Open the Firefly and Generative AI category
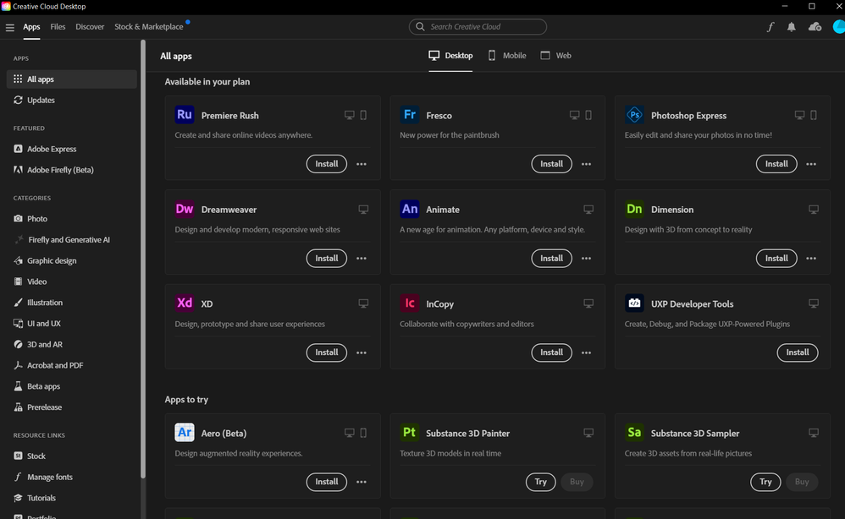The width and height of the screenshot is (845, 519). [19, 239]
